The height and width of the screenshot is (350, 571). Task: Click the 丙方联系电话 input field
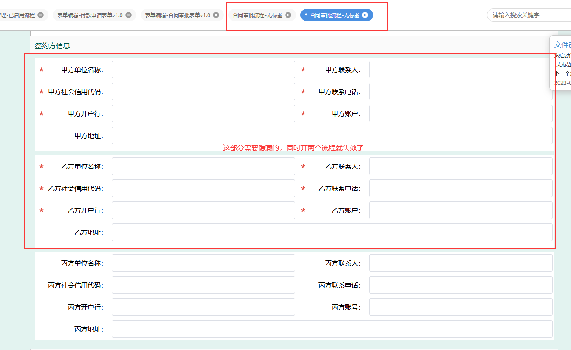461,285
